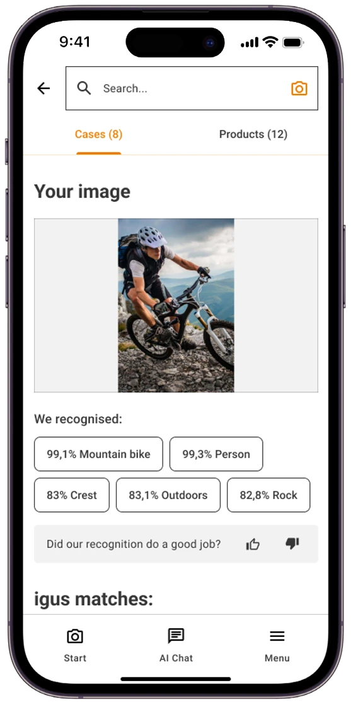Give thumbs down on recognition feedback
The height and width of the screenshot is (705, 351).
[292, 544]
